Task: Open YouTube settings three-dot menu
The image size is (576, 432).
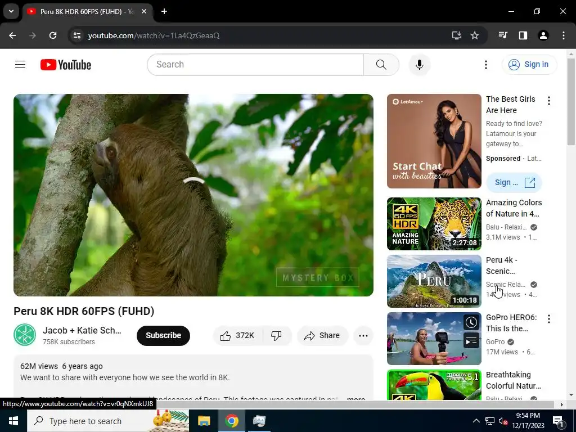Action: tap(485, 65)
